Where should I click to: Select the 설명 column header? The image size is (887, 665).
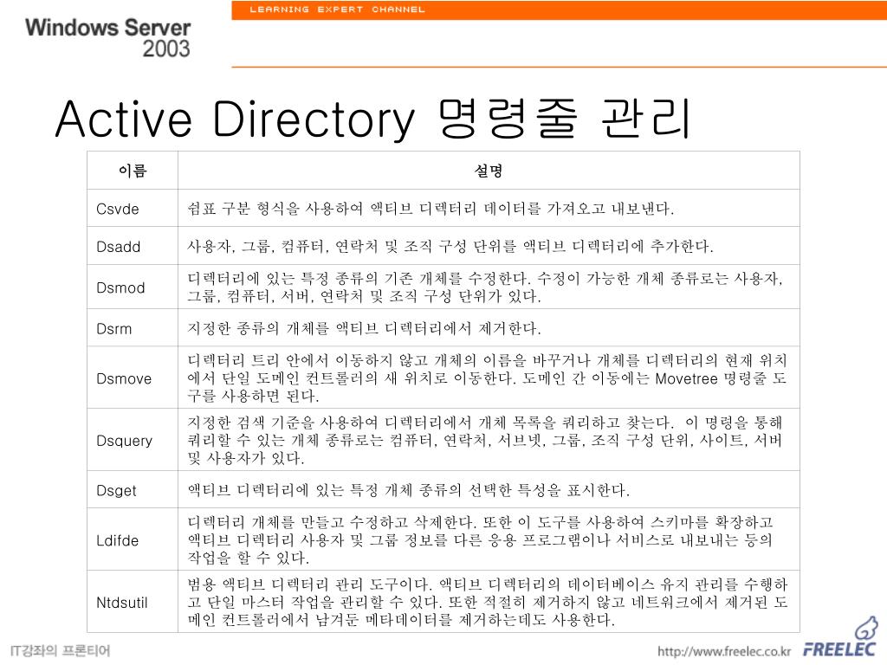coord(489,171)
